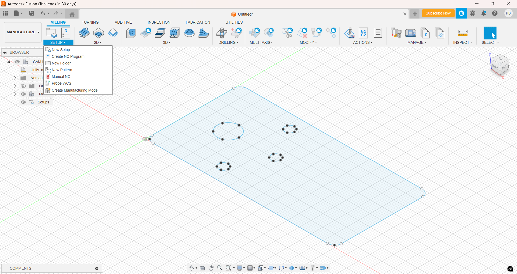Open the DRILLING toolbar dropdown

point(228,42)
